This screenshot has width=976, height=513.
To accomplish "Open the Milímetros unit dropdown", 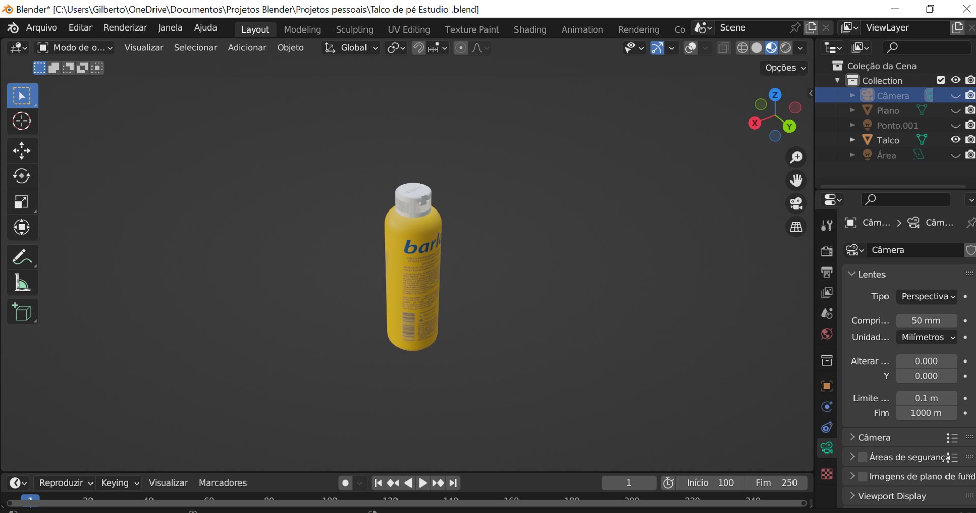I will coord(926,337).
